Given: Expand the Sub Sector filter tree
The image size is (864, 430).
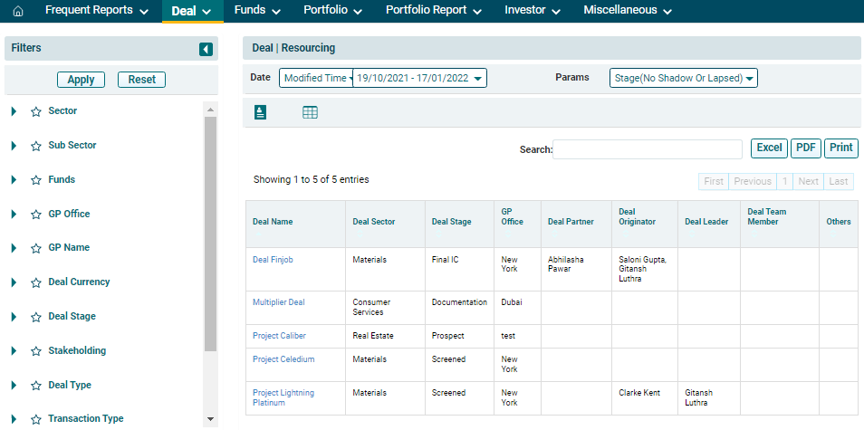Looking at the screenshot, I should click(x=14, y=146).
